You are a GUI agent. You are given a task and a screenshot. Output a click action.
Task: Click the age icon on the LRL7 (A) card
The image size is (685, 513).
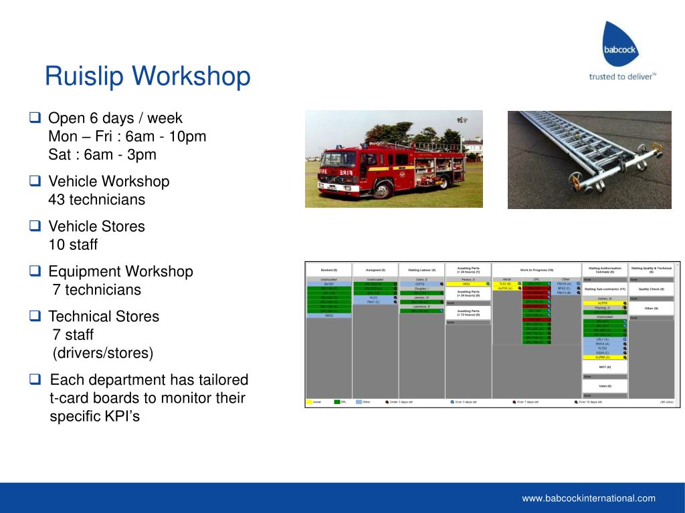pos(625,339)
